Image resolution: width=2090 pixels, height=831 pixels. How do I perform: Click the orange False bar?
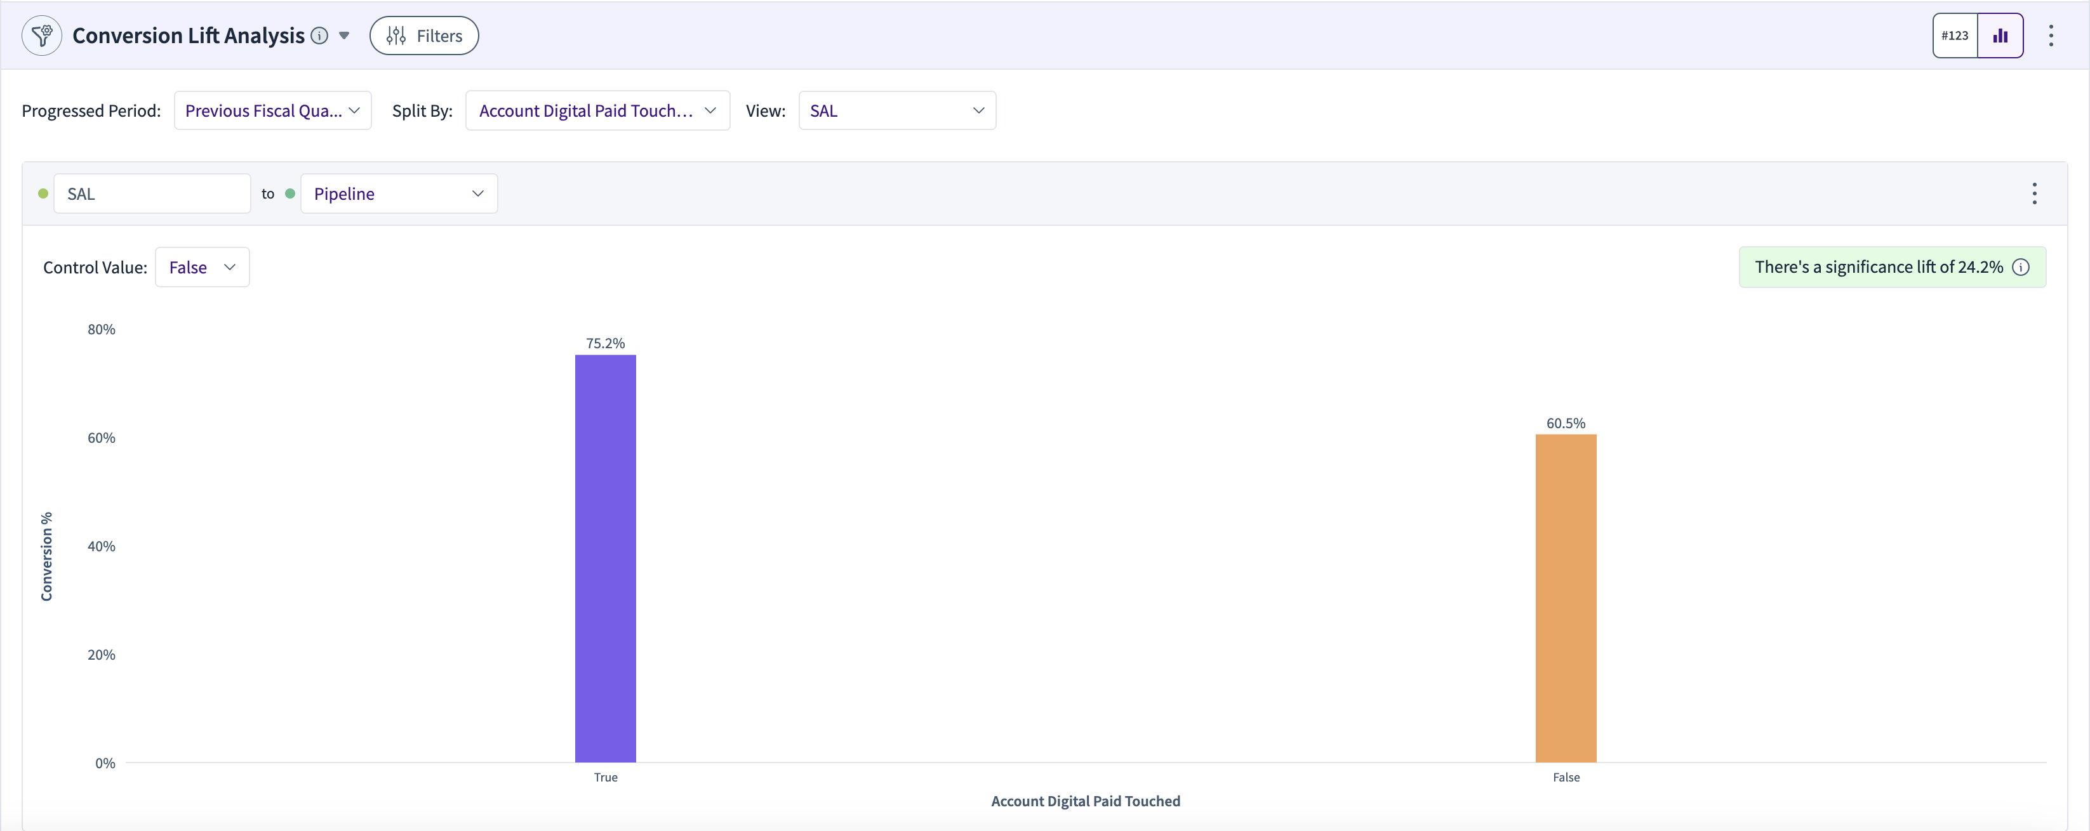(x=1565, y=598)
